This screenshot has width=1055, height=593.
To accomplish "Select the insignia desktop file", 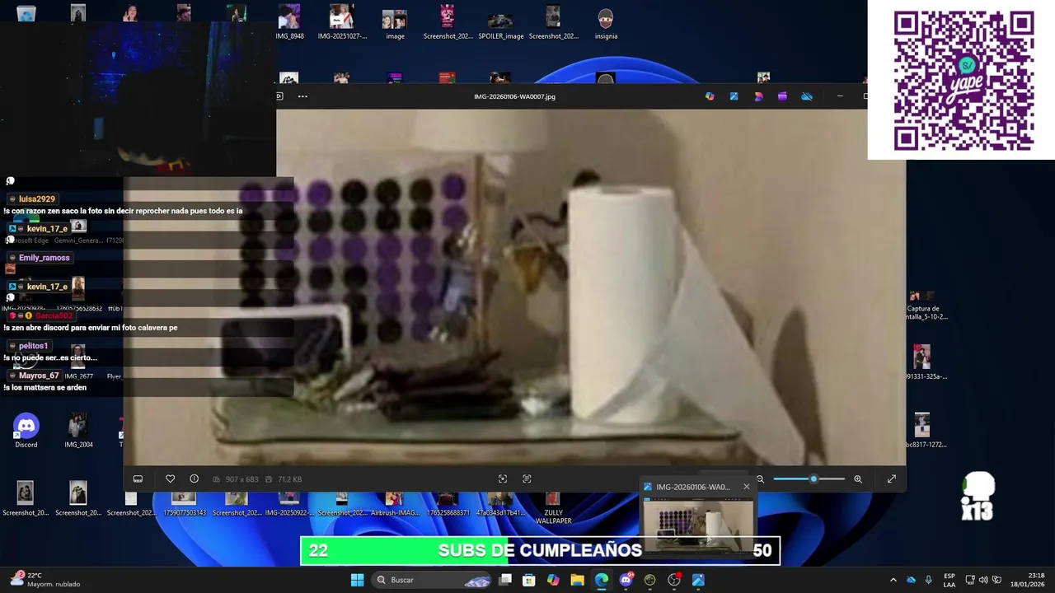I will point(606,25).
